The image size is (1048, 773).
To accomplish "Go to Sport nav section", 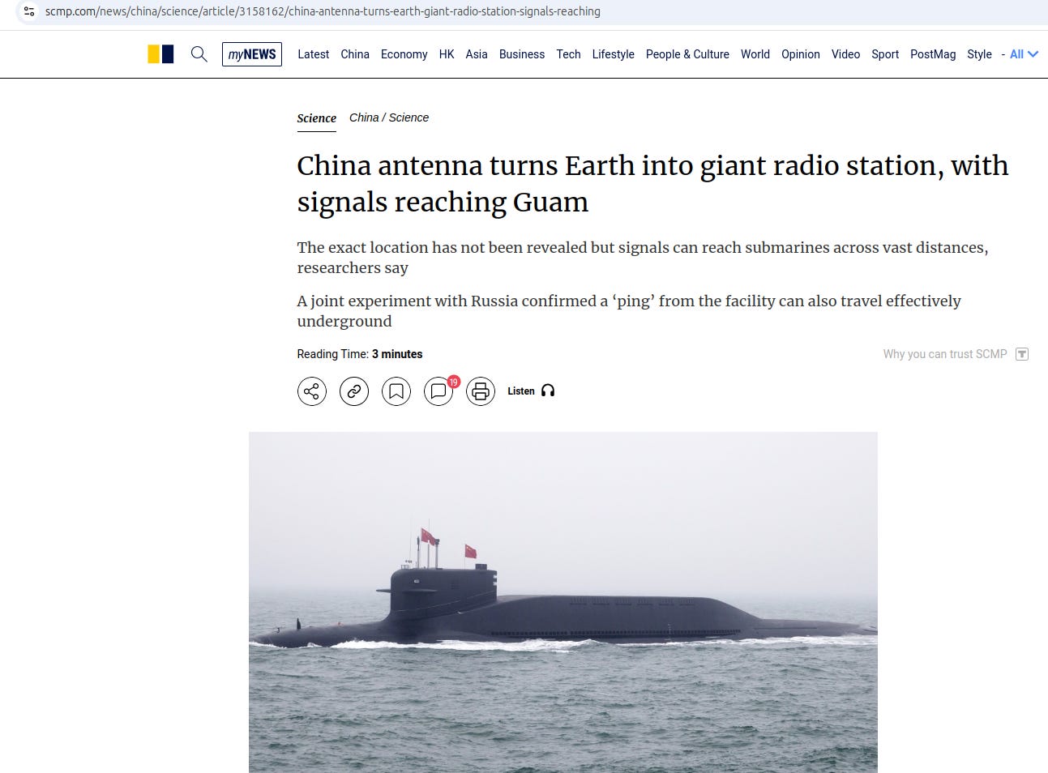I will (885, 54).
